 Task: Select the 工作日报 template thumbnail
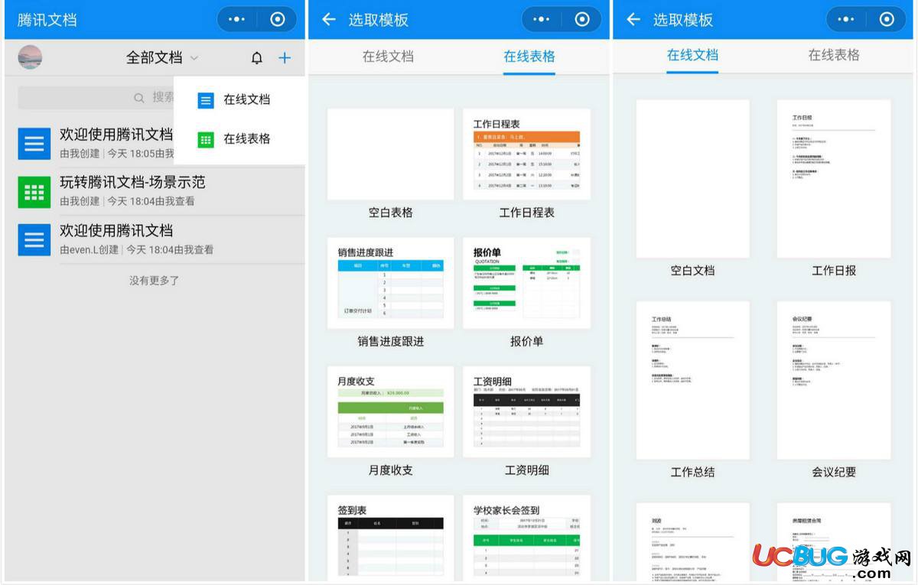tap(834, 179)
